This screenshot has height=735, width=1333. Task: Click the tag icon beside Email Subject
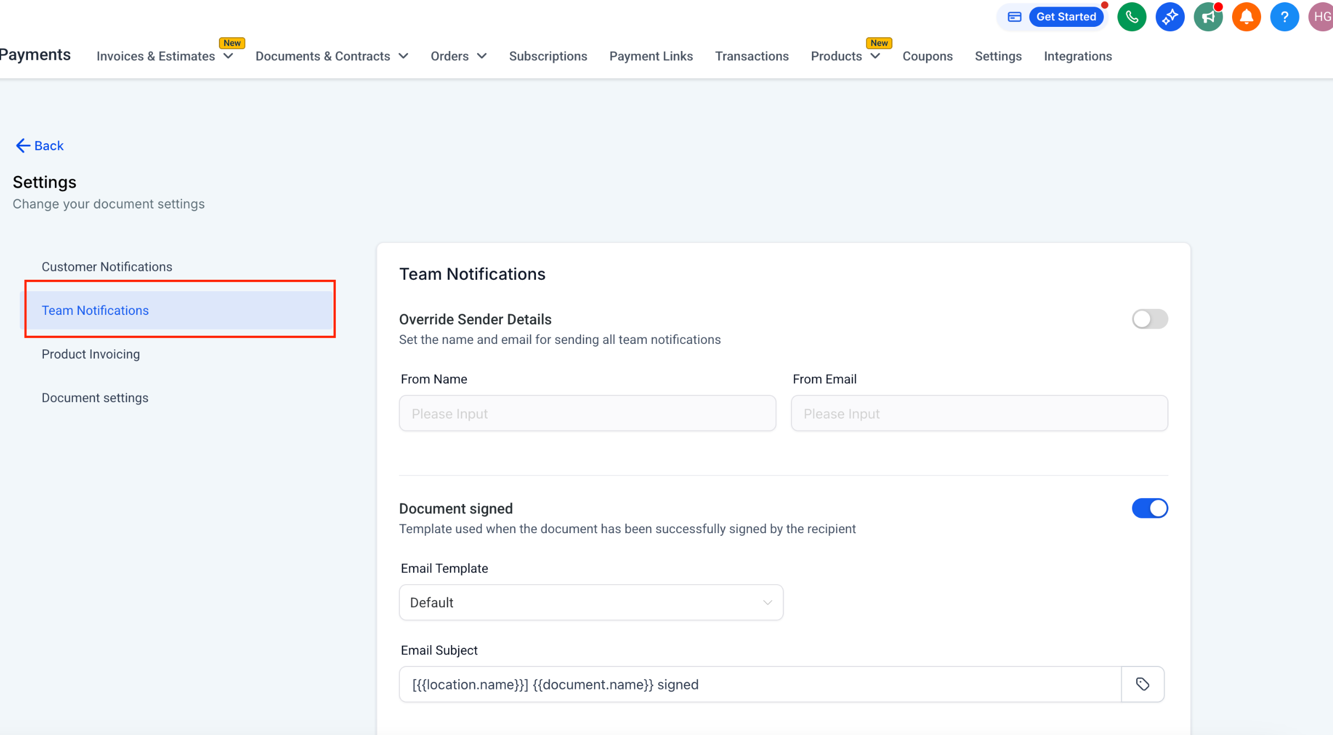[x=1143, y=684]
